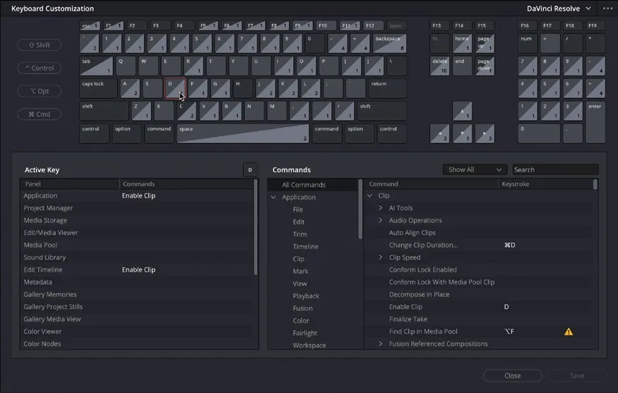Click the Save button
The height and width of the screenshot is (393, 618).
577,375
